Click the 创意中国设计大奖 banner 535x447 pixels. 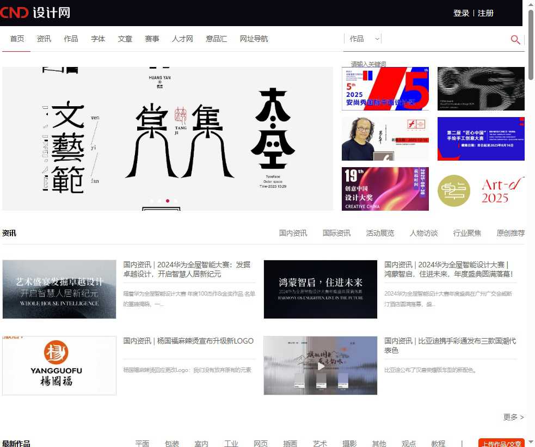tap(385, 188)
